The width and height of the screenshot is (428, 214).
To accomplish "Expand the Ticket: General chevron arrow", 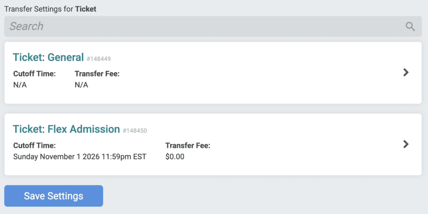I will 405,73.
